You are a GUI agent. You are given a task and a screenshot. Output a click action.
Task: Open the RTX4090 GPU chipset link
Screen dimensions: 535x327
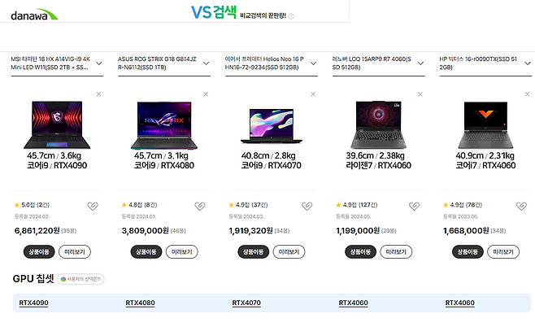[33, 303]
